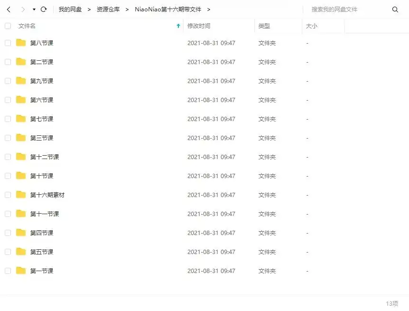Screen dimensions: 409x311
Task: Click the search magnifier icon
Action: pos(395,9)
